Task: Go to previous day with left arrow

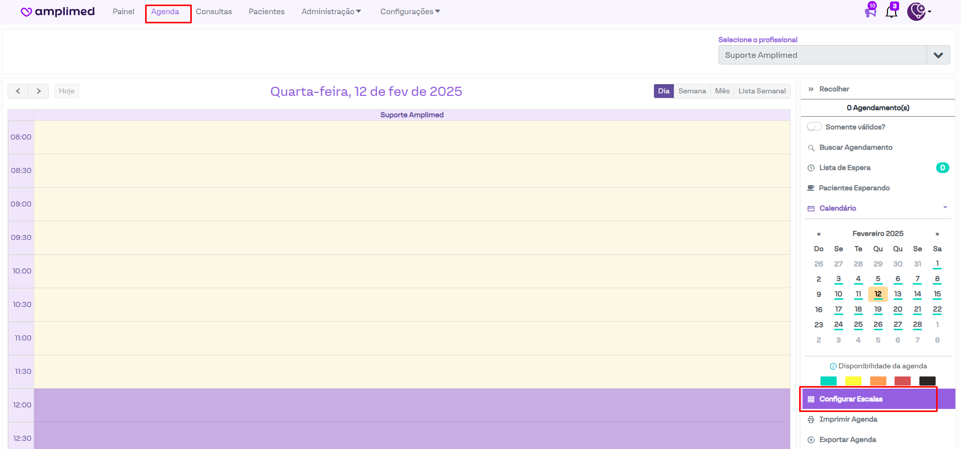Action: (x=18, y=91)
